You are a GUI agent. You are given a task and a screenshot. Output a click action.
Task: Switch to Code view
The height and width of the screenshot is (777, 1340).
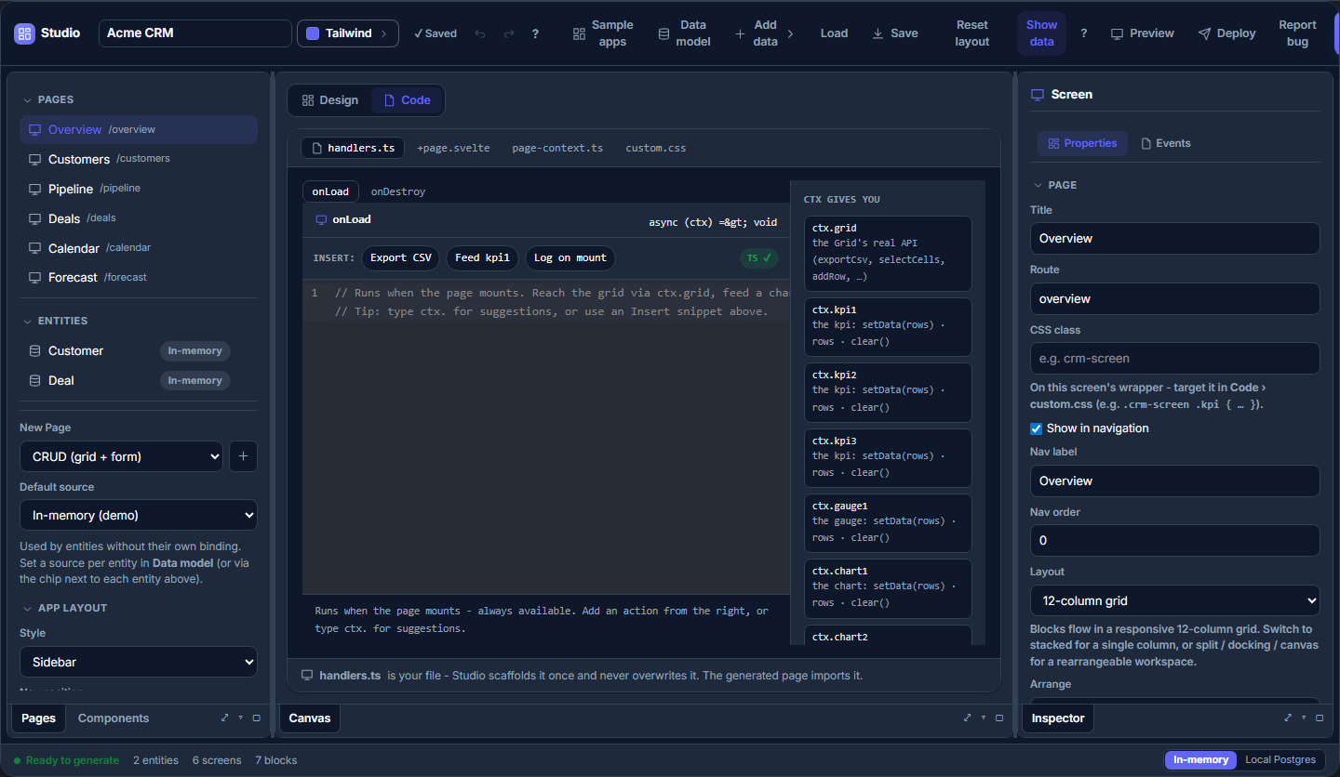(408, 100)
